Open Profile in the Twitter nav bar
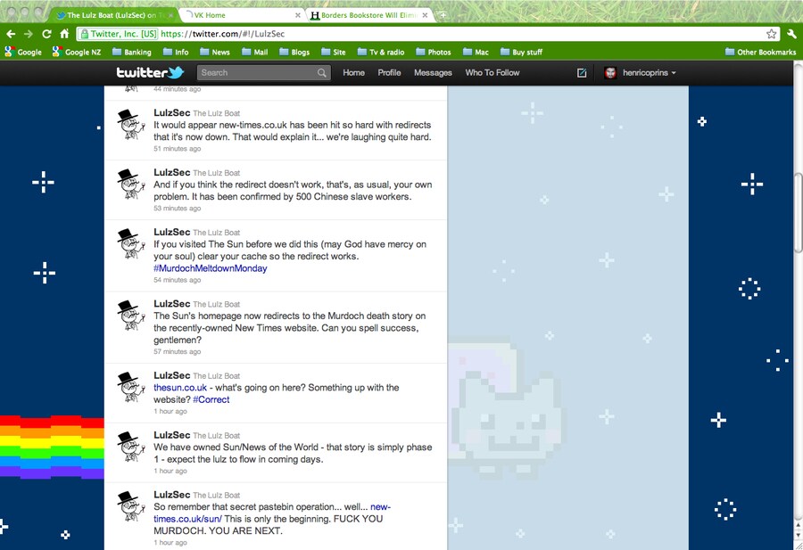803x550 pixels. click(x=389, y=73)
